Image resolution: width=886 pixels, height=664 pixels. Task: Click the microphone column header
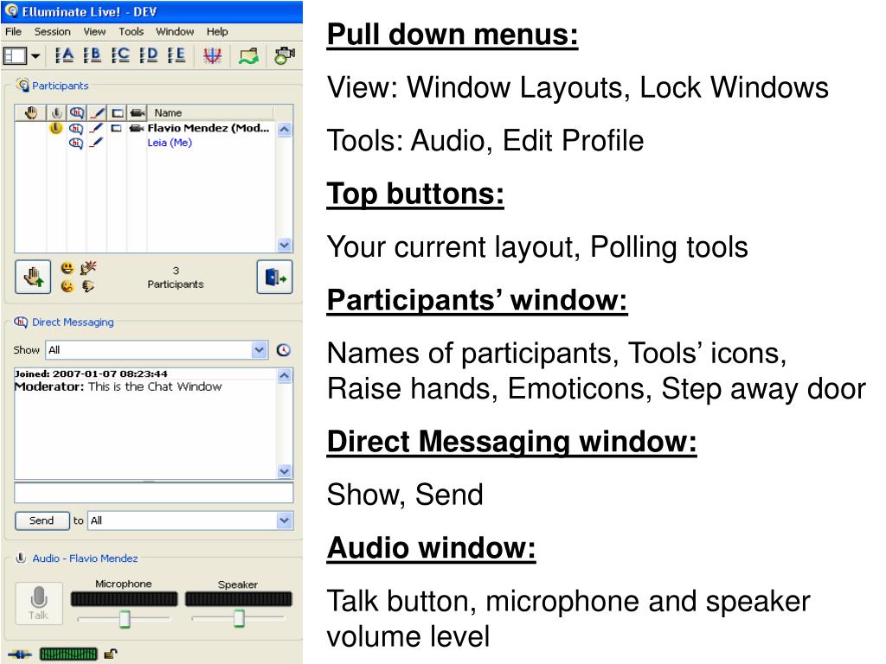tap(56, 112)
